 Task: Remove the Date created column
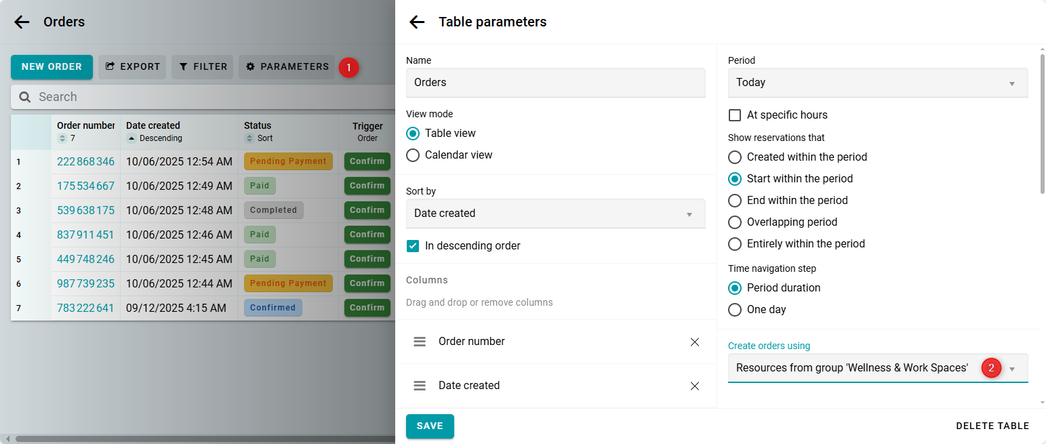(x=694, y=386)
